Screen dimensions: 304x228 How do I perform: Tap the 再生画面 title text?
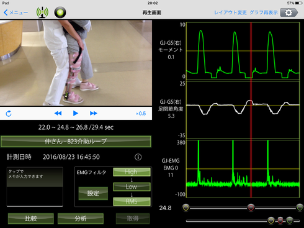click(152, 12)
